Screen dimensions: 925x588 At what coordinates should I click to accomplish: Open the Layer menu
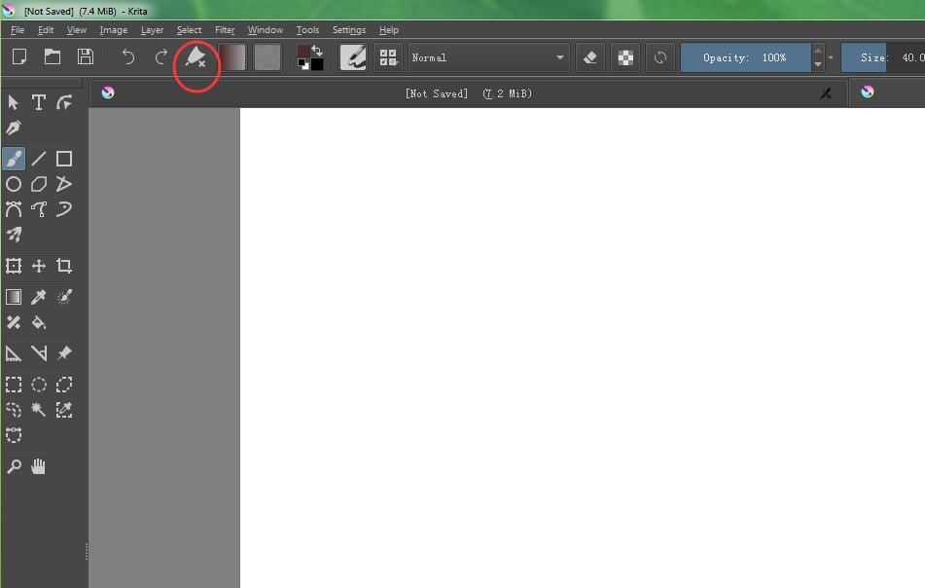(x=152, y=30)
